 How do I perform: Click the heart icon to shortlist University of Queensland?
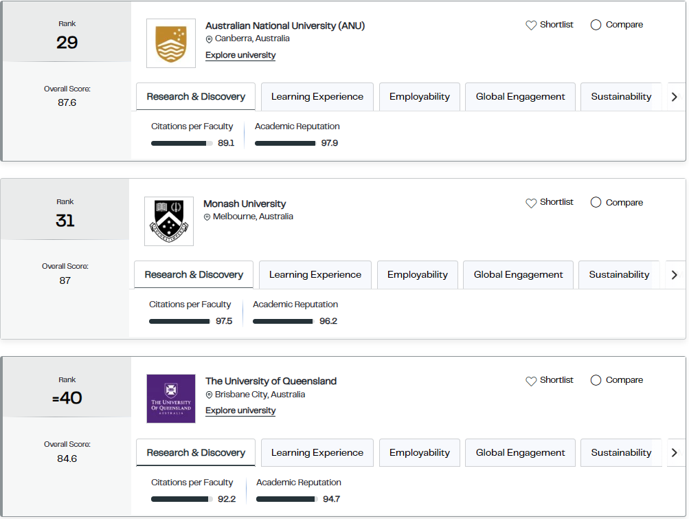pyautogui.click(x=531, y=381)
